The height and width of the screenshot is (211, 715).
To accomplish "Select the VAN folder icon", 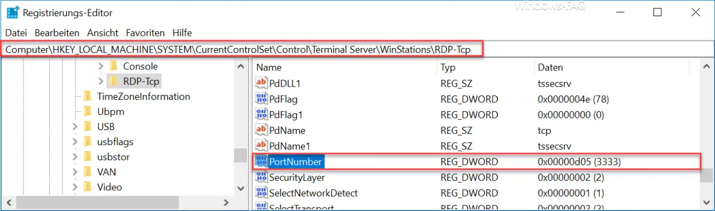I will click(87, 172).
